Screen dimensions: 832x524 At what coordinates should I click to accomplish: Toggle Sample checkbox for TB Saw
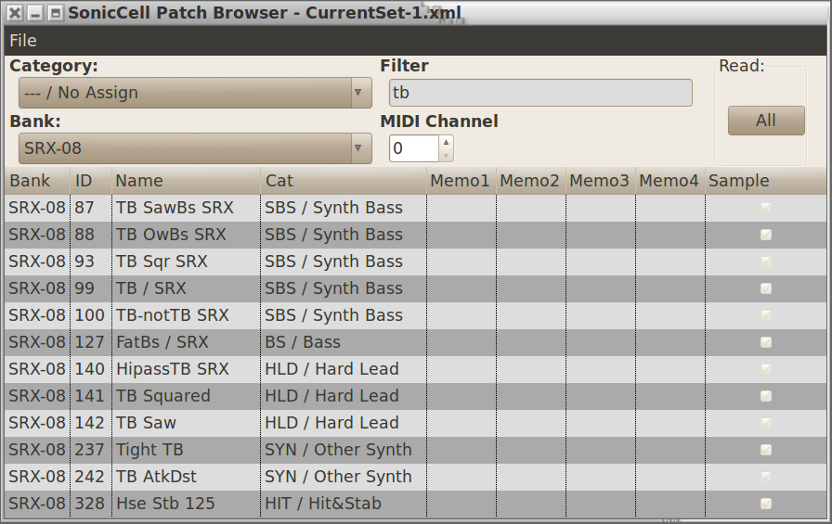click(766, 423)
